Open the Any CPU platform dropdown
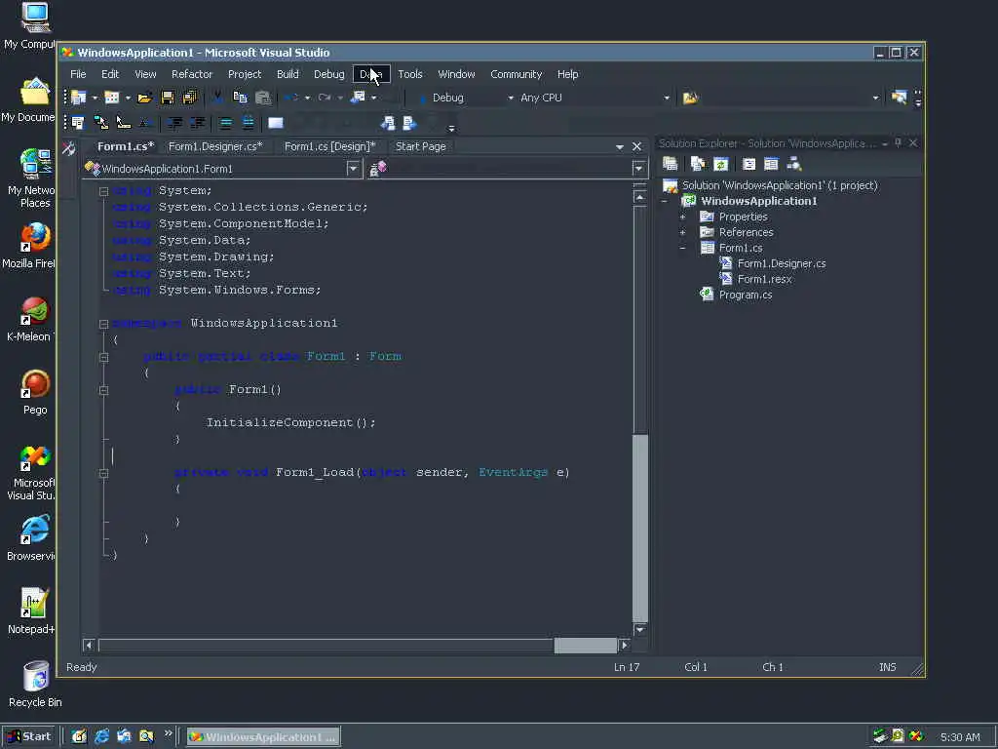Viewport: 998px width, 749px height. (x=667, y=99)
